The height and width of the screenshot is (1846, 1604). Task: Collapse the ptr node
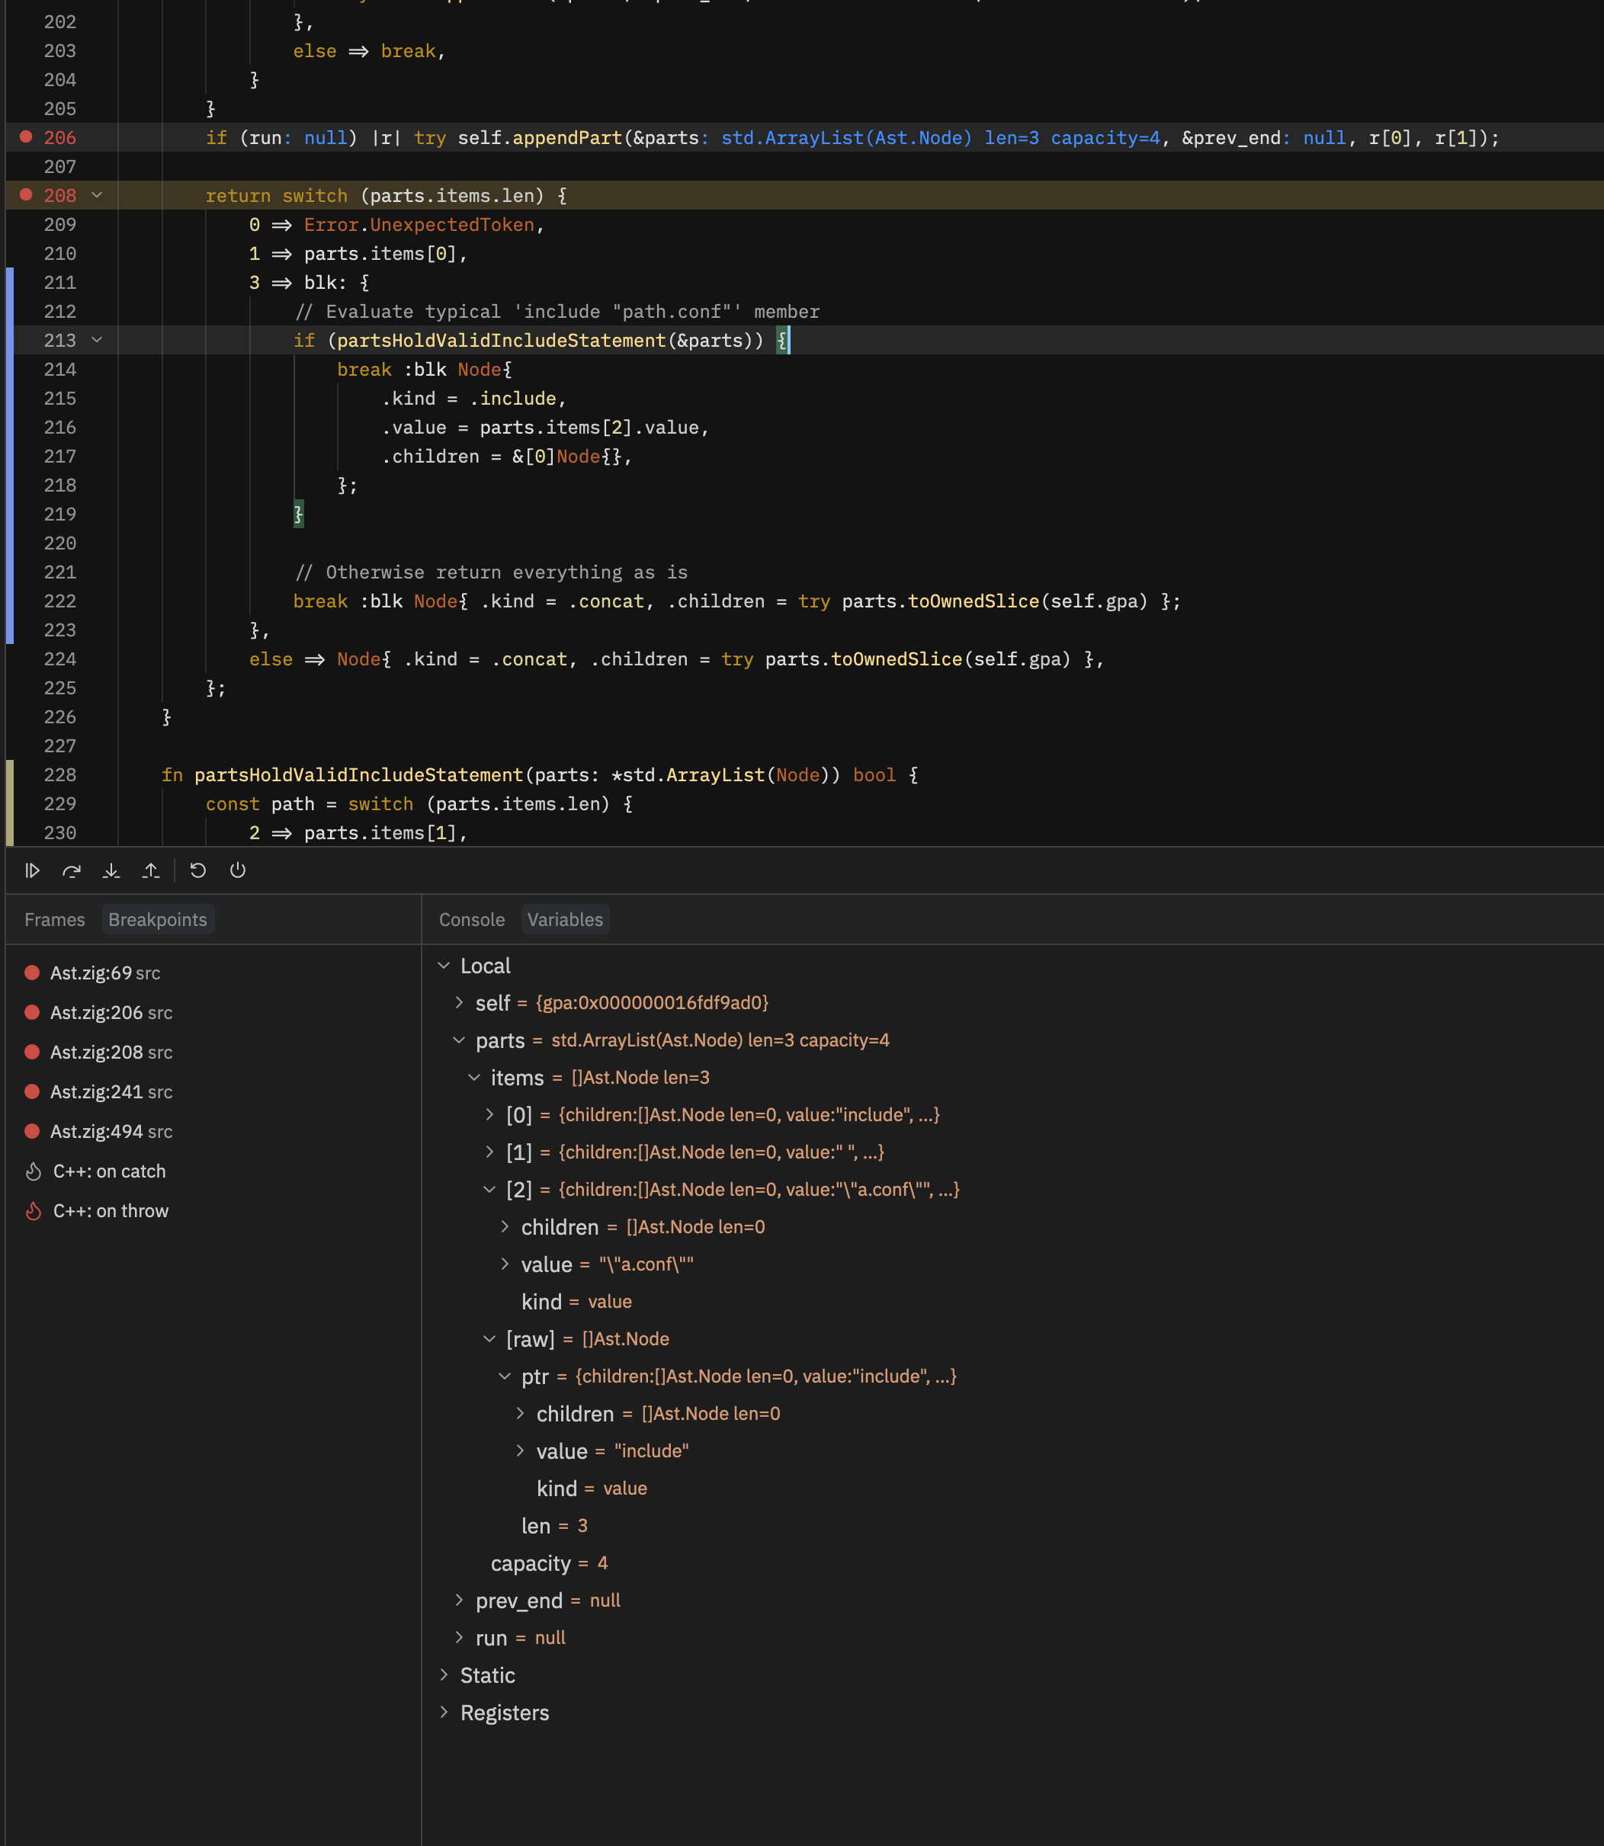click(505, 1376)
